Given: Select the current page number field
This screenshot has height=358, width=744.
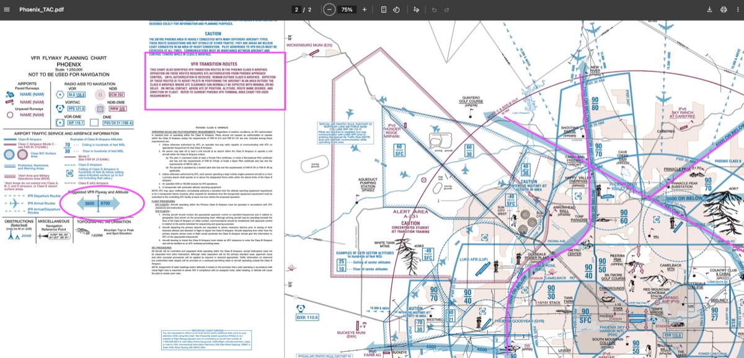Looking at the screenshot, I should (298, 10).
